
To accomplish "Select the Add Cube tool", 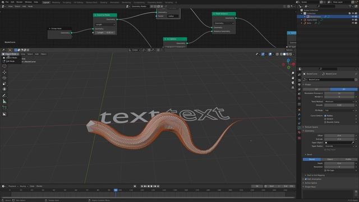I will [x=4, y=107].
